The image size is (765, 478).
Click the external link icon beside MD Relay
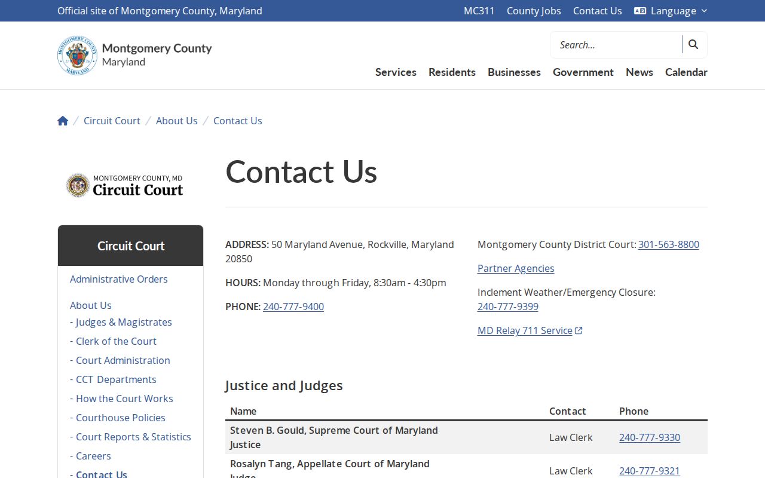click(x=579, y=330)
